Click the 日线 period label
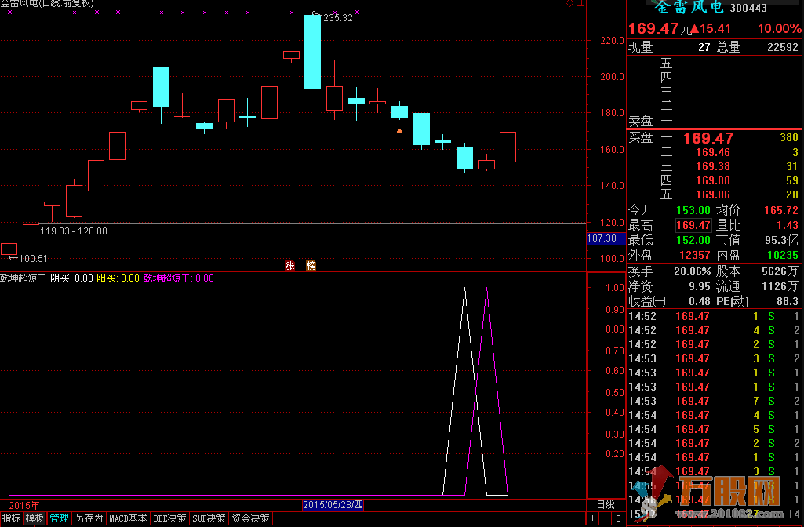Image resolution: width=804 pixels, height=527 pixels. (606, 505)
